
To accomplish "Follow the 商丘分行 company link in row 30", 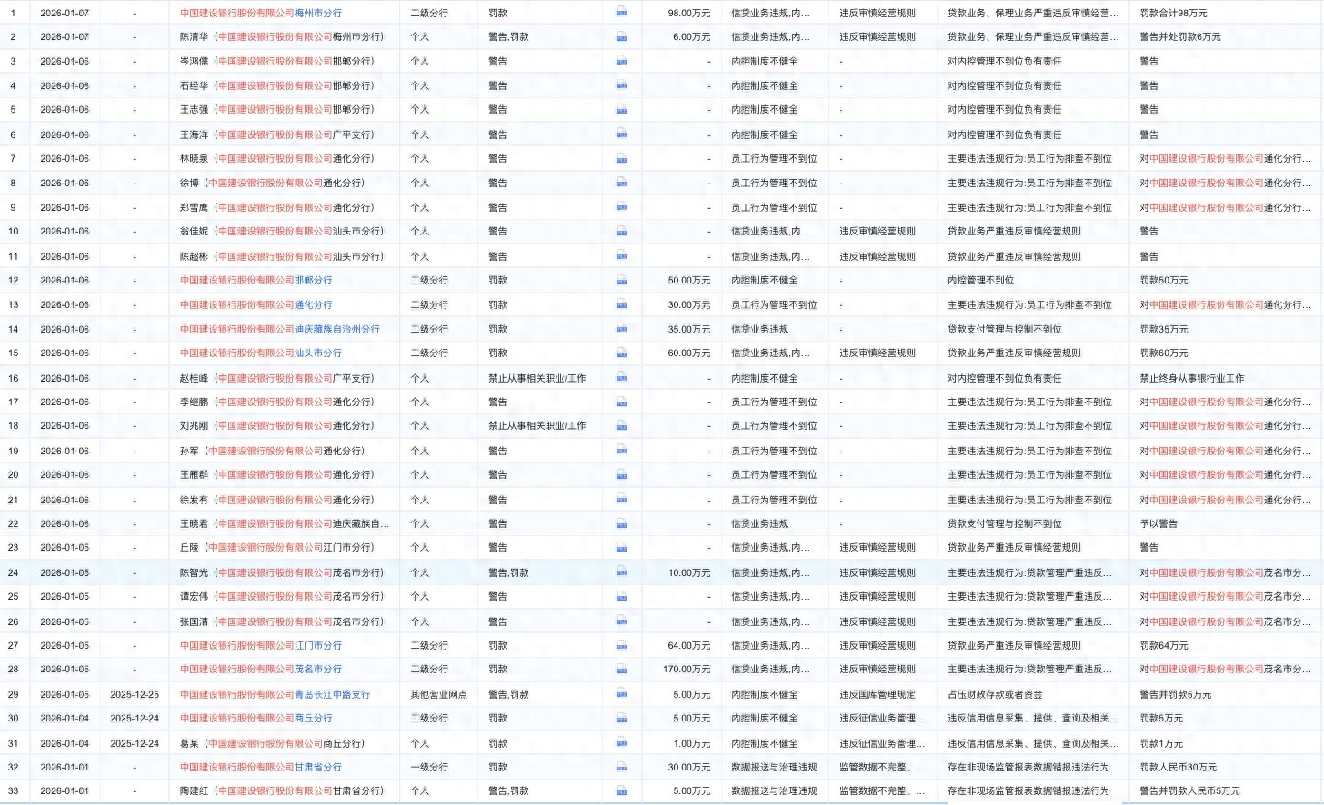I will click(256, 718).
